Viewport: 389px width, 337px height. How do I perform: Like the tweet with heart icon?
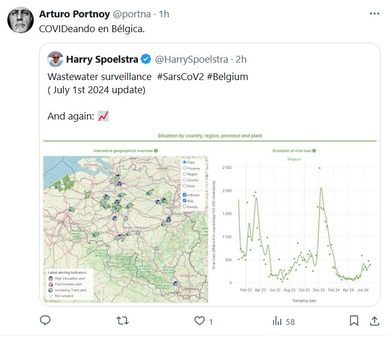(x=200, y=320)
